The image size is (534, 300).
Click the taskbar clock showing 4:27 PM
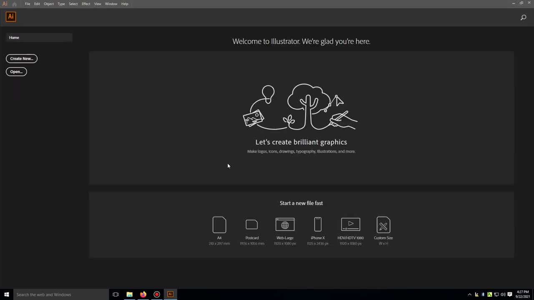[523, 294]
